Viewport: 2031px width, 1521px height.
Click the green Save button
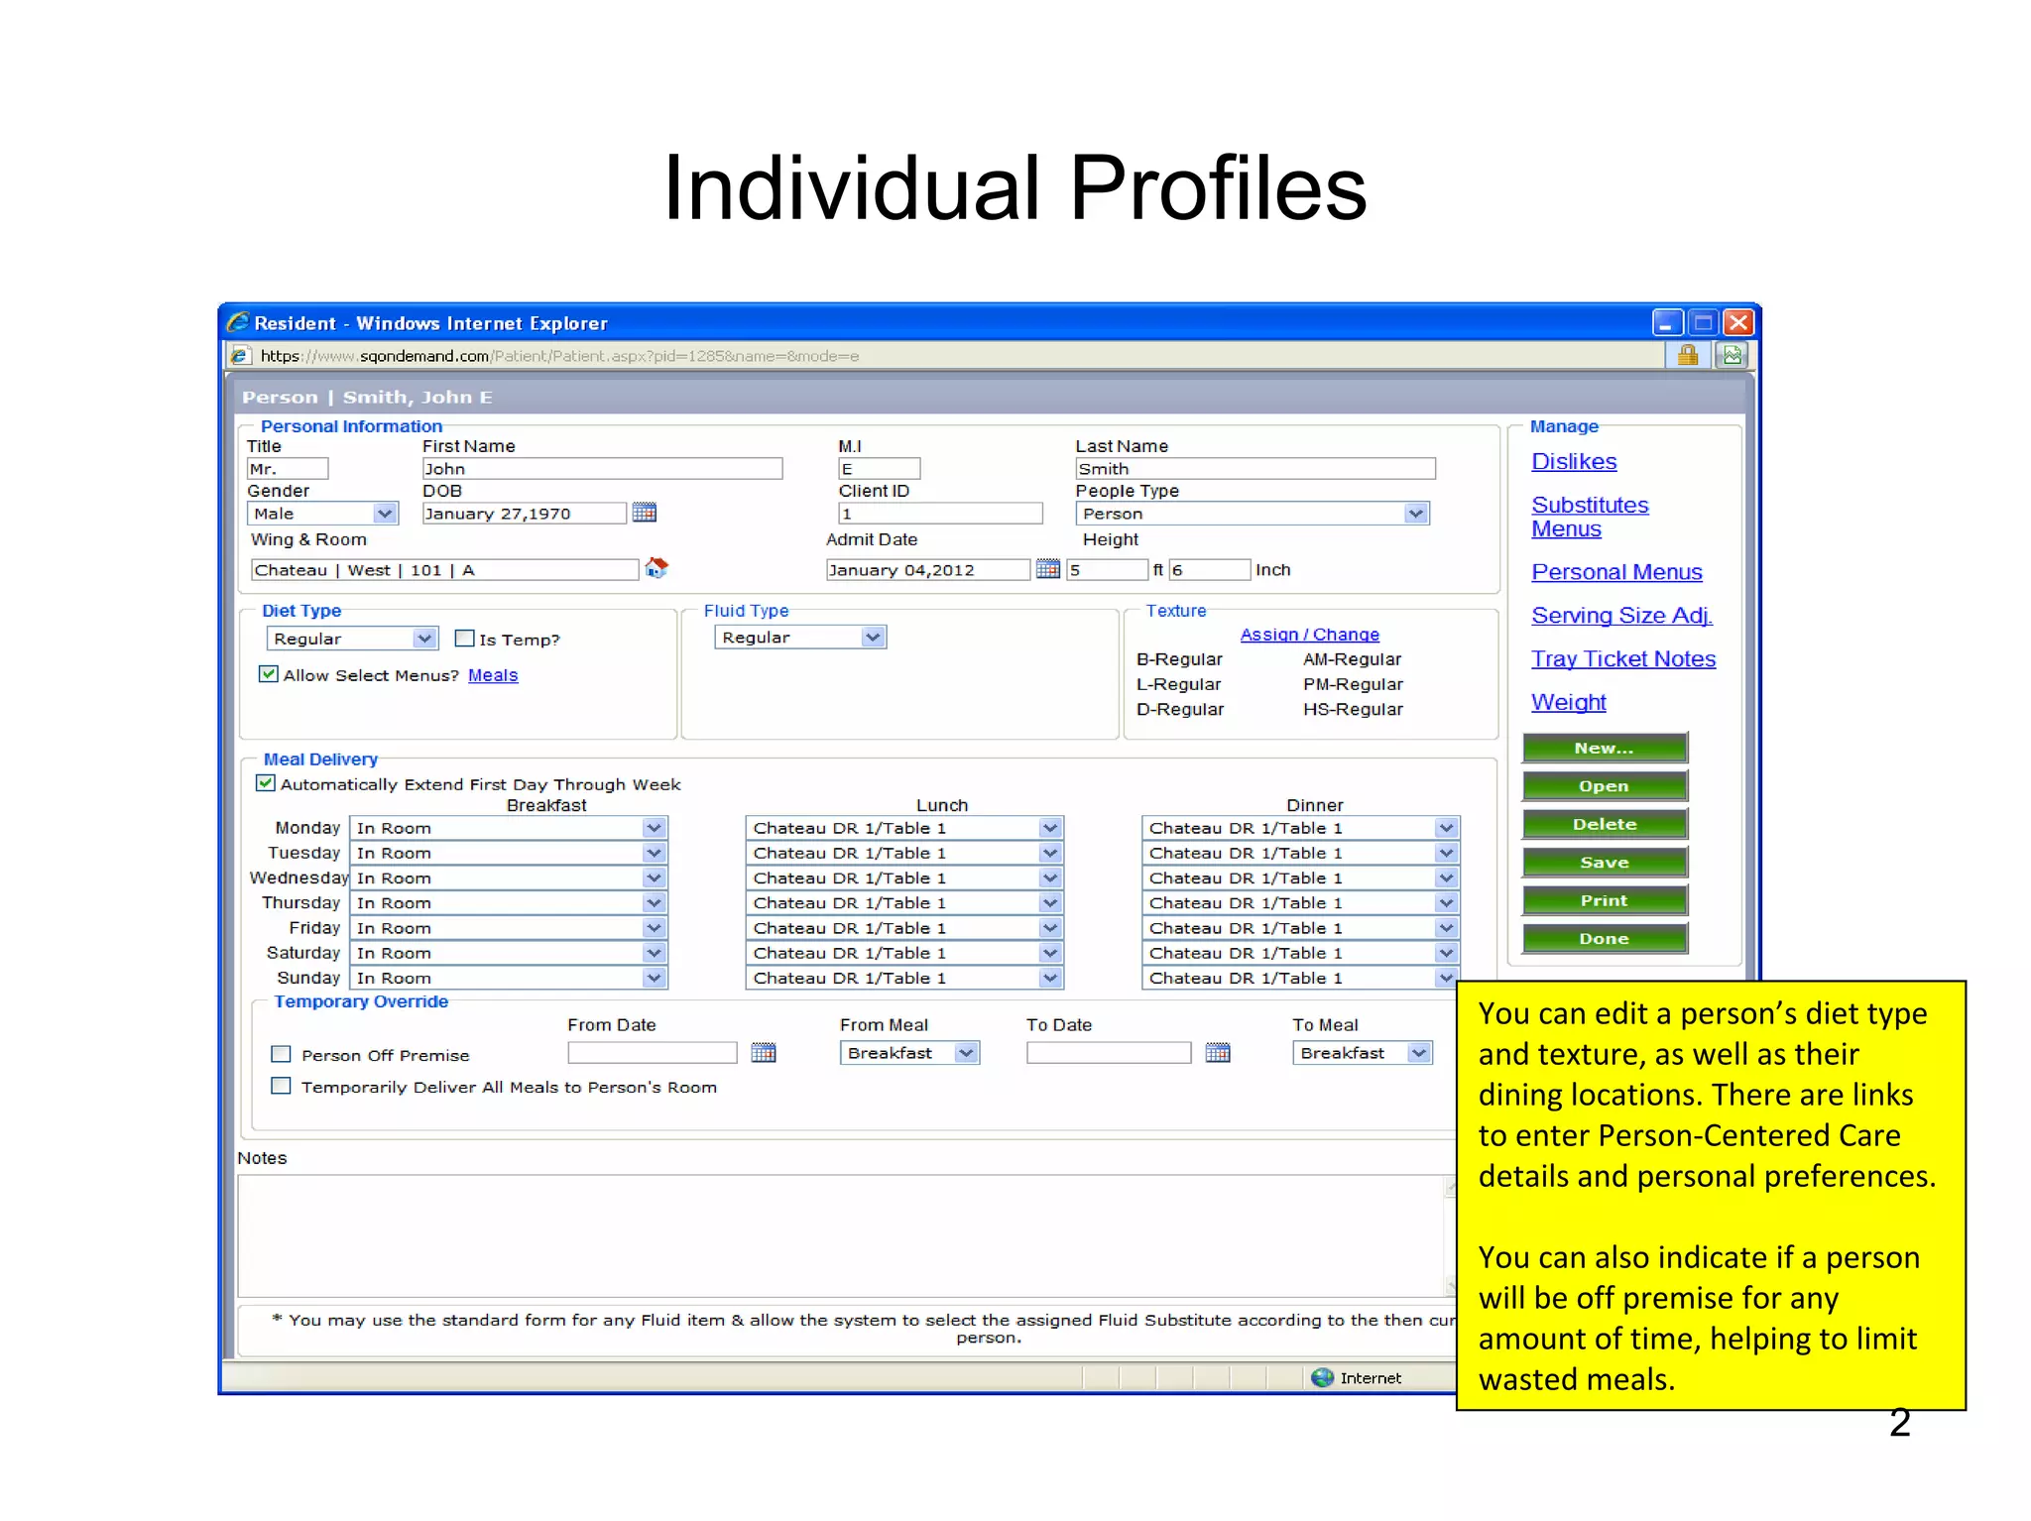(x=1604, y=863)
